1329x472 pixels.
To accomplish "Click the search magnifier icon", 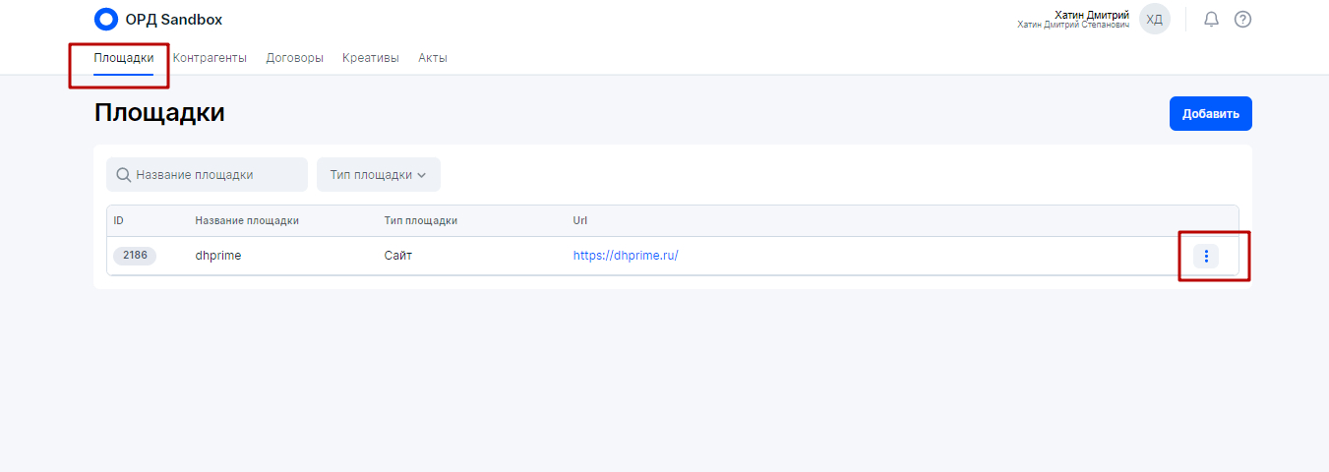I will (x=124, y=175).
